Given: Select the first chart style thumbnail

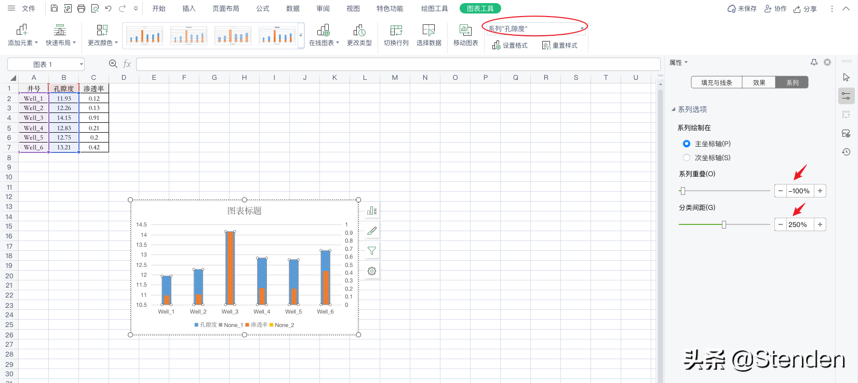Looking at the screenshot, I should [x=144, y=35].
